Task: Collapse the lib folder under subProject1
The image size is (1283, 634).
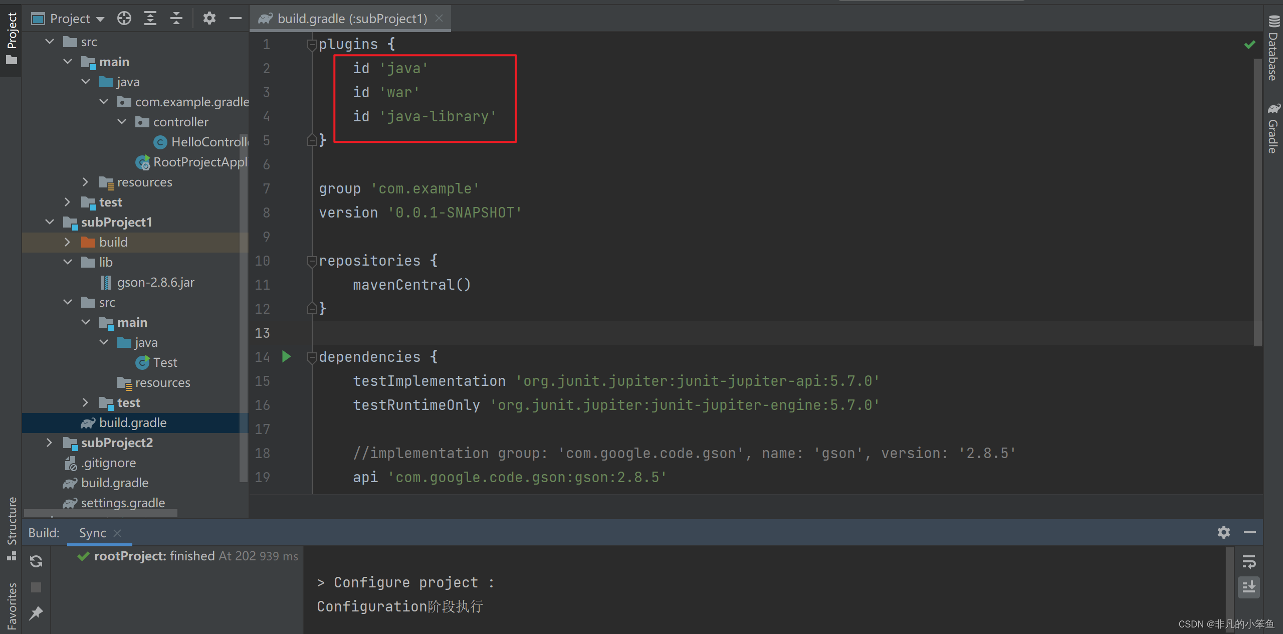Action: (x=68, y=262)
